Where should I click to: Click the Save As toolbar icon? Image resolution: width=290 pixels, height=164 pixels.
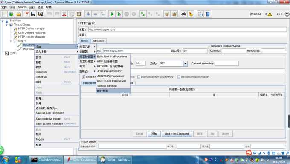[41, 14]
